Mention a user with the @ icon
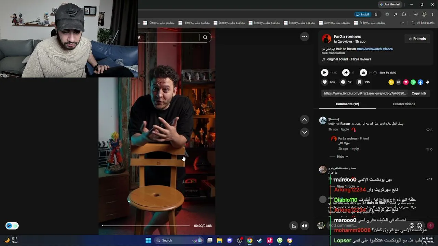The height and width of the screenshot is (246, 438). (412, 225)
